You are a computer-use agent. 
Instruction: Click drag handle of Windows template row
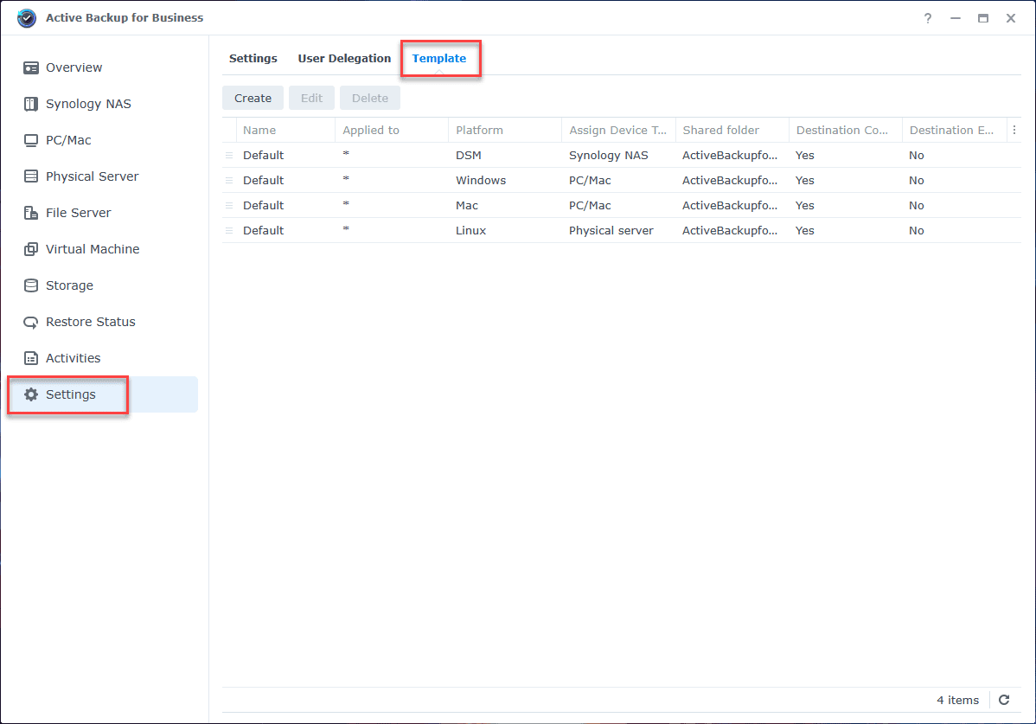pyautogui.click(x=229, y=180)
